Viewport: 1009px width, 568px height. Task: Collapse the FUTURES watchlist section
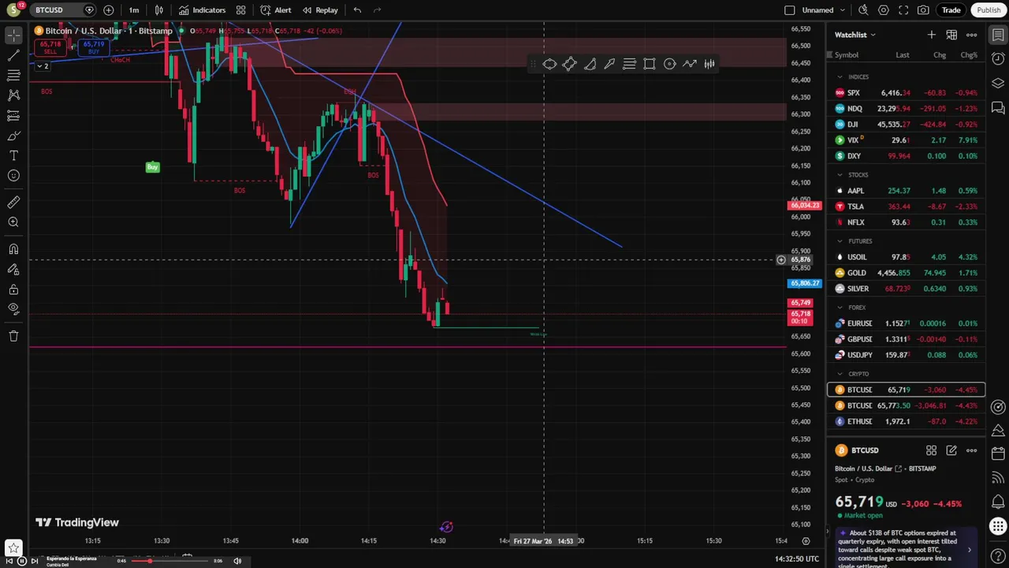840,241
